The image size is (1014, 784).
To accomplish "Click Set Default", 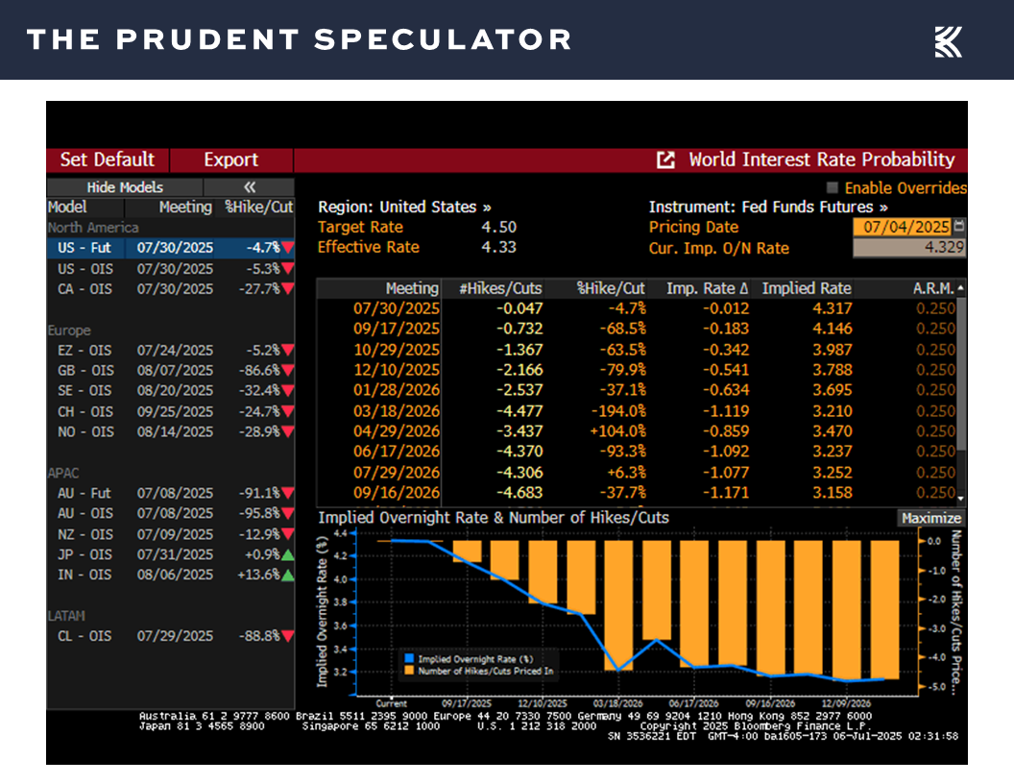I will [x=108, y=159].
